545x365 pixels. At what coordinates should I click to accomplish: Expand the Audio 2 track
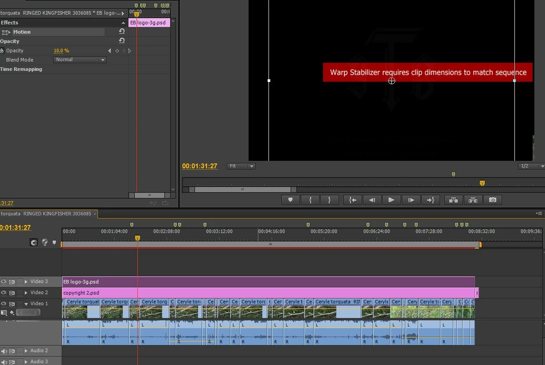click(x=26, y=351)
